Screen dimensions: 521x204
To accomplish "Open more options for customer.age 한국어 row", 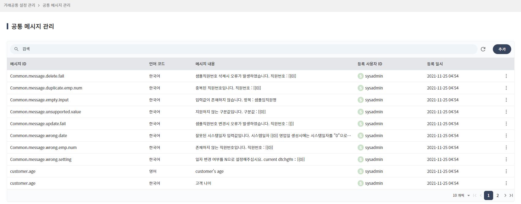I will [506, 183].
